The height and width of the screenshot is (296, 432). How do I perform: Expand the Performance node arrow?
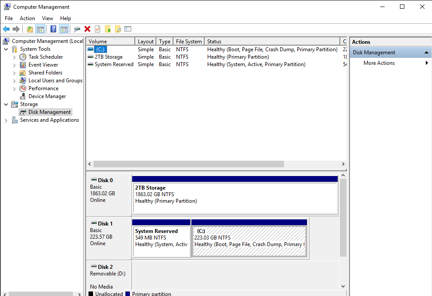[x=14, y=89]
